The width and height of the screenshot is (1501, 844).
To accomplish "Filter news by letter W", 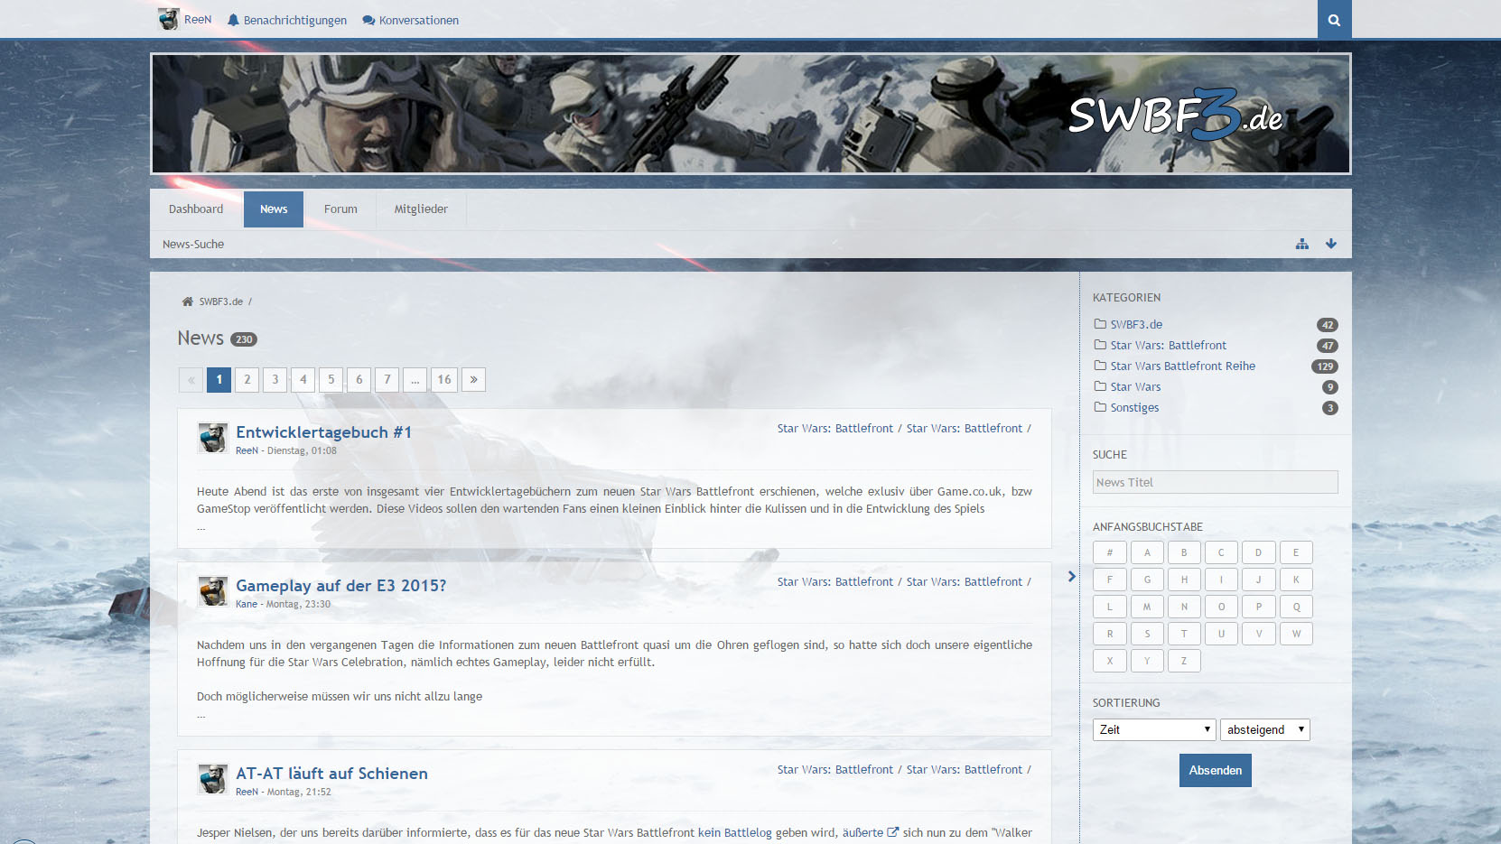I will point(1296,634).
